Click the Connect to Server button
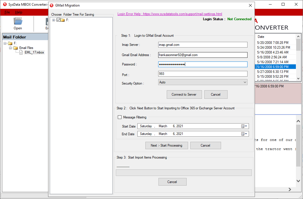 pyautogui.click(x=184, y=95)
